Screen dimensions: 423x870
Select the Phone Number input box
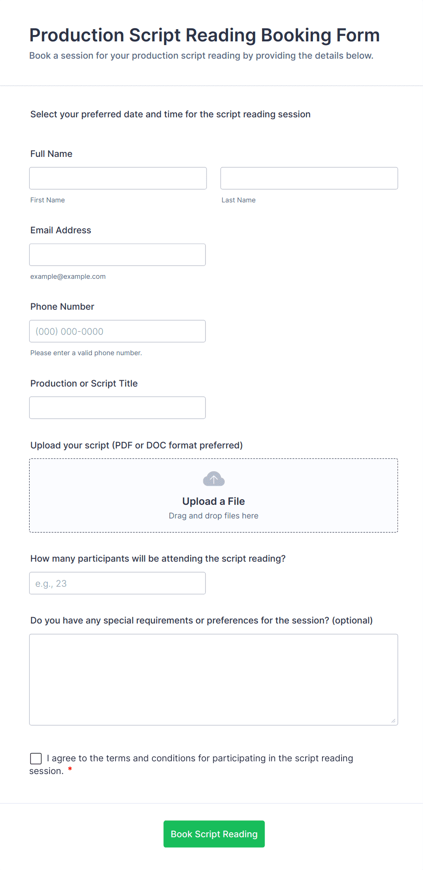117,331
